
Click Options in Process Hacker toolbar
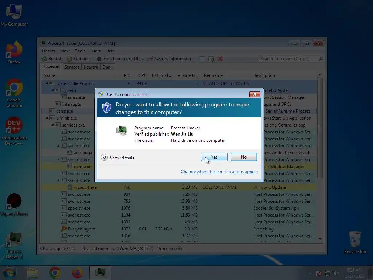(78, 59)
